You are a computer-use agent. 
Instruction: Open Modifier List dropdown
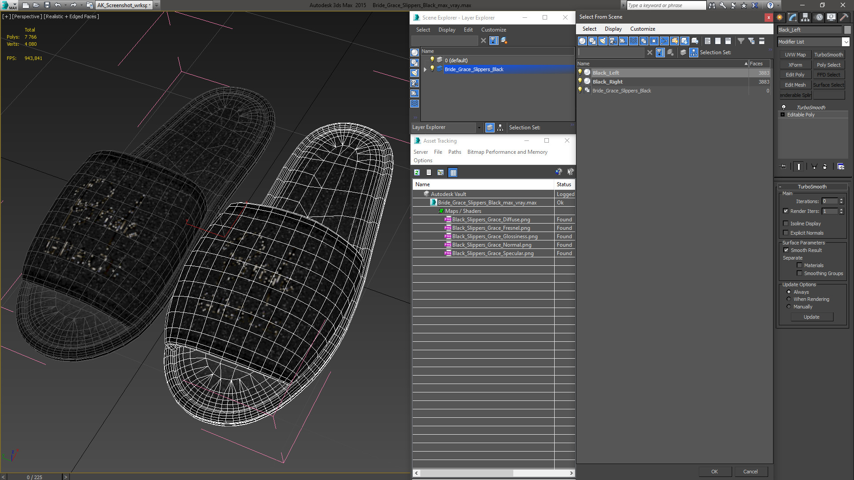tap(845, 42)
